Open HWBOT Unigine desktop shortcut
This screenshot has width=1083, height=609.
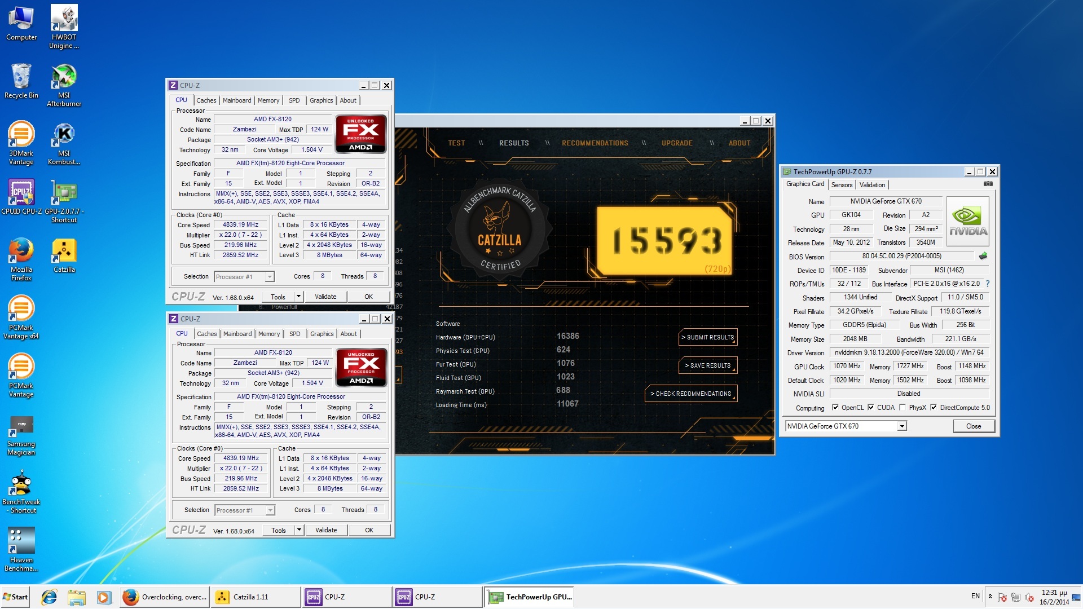(64, 27)
